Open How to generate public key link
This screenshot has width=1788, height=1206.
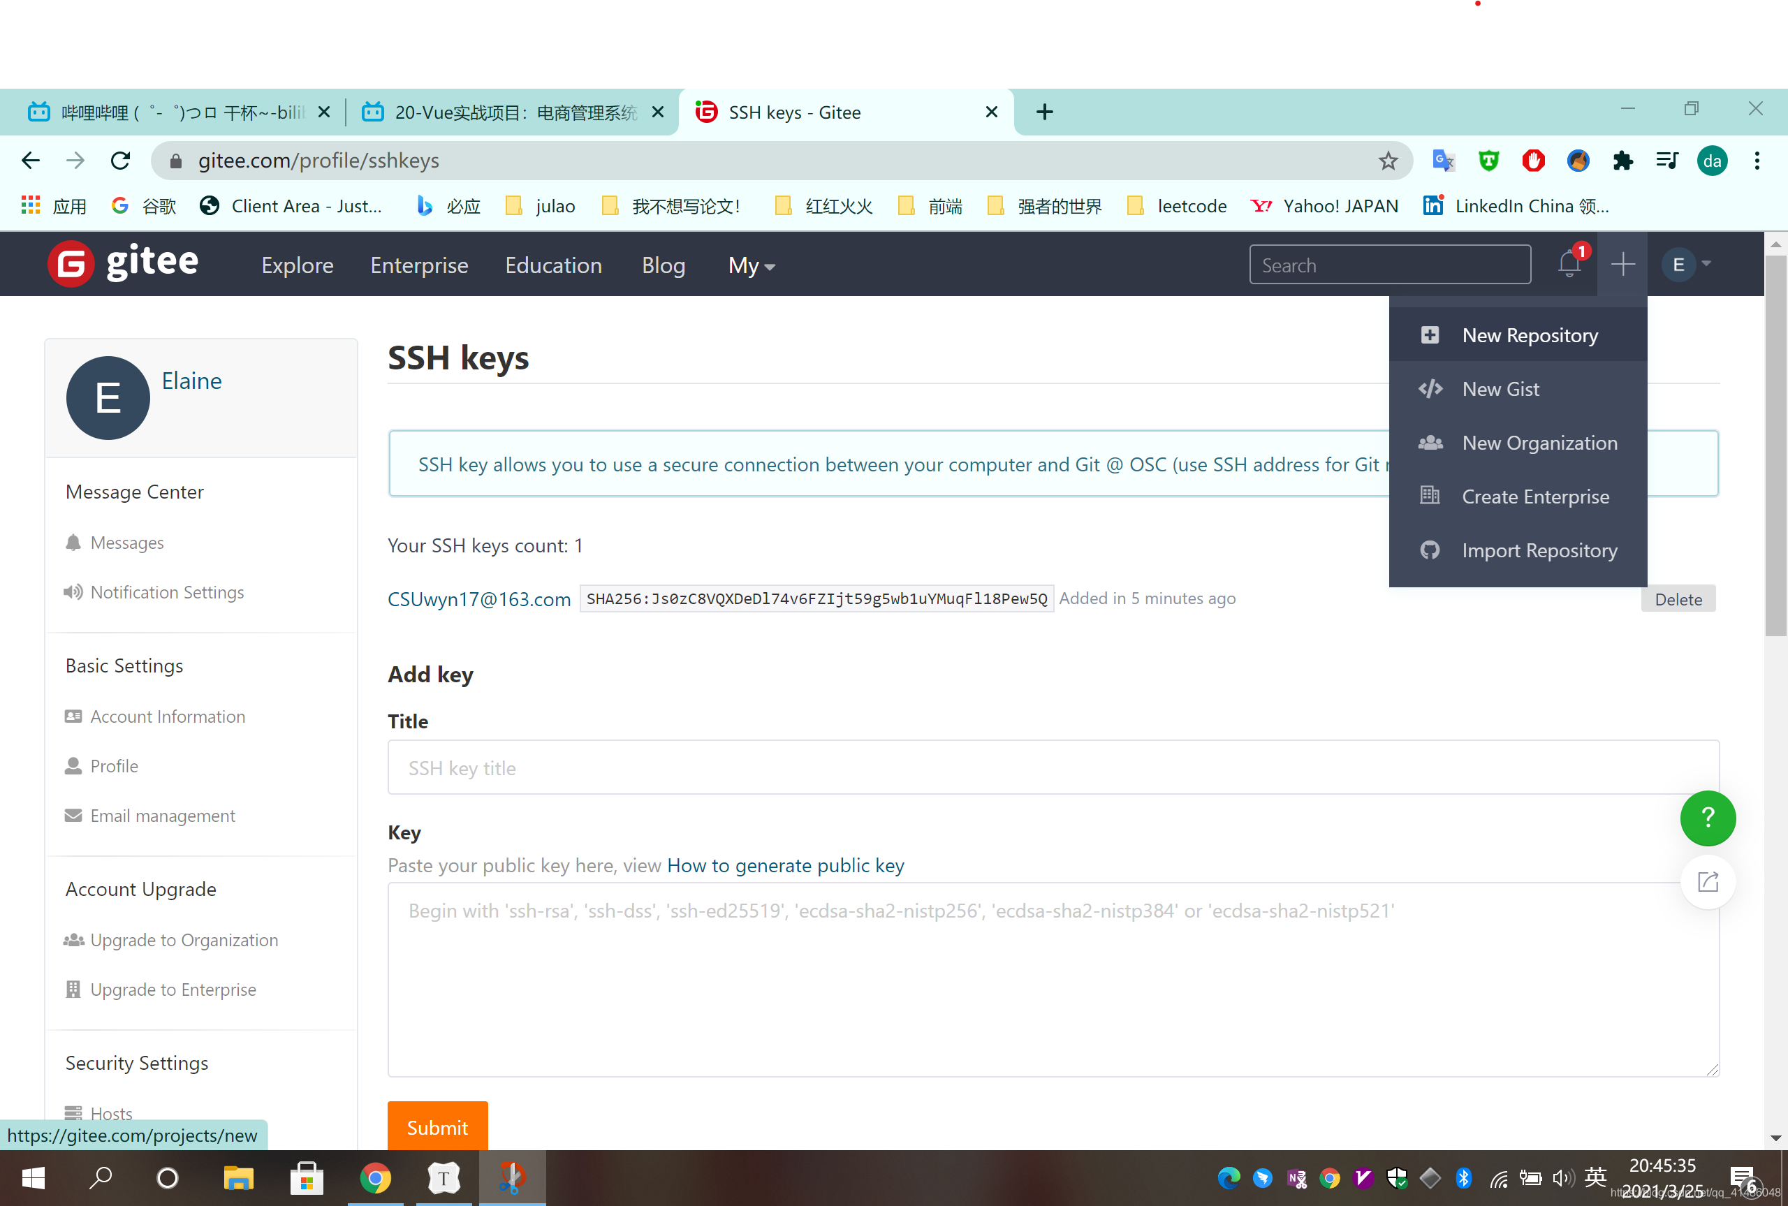tap(785, 865)
